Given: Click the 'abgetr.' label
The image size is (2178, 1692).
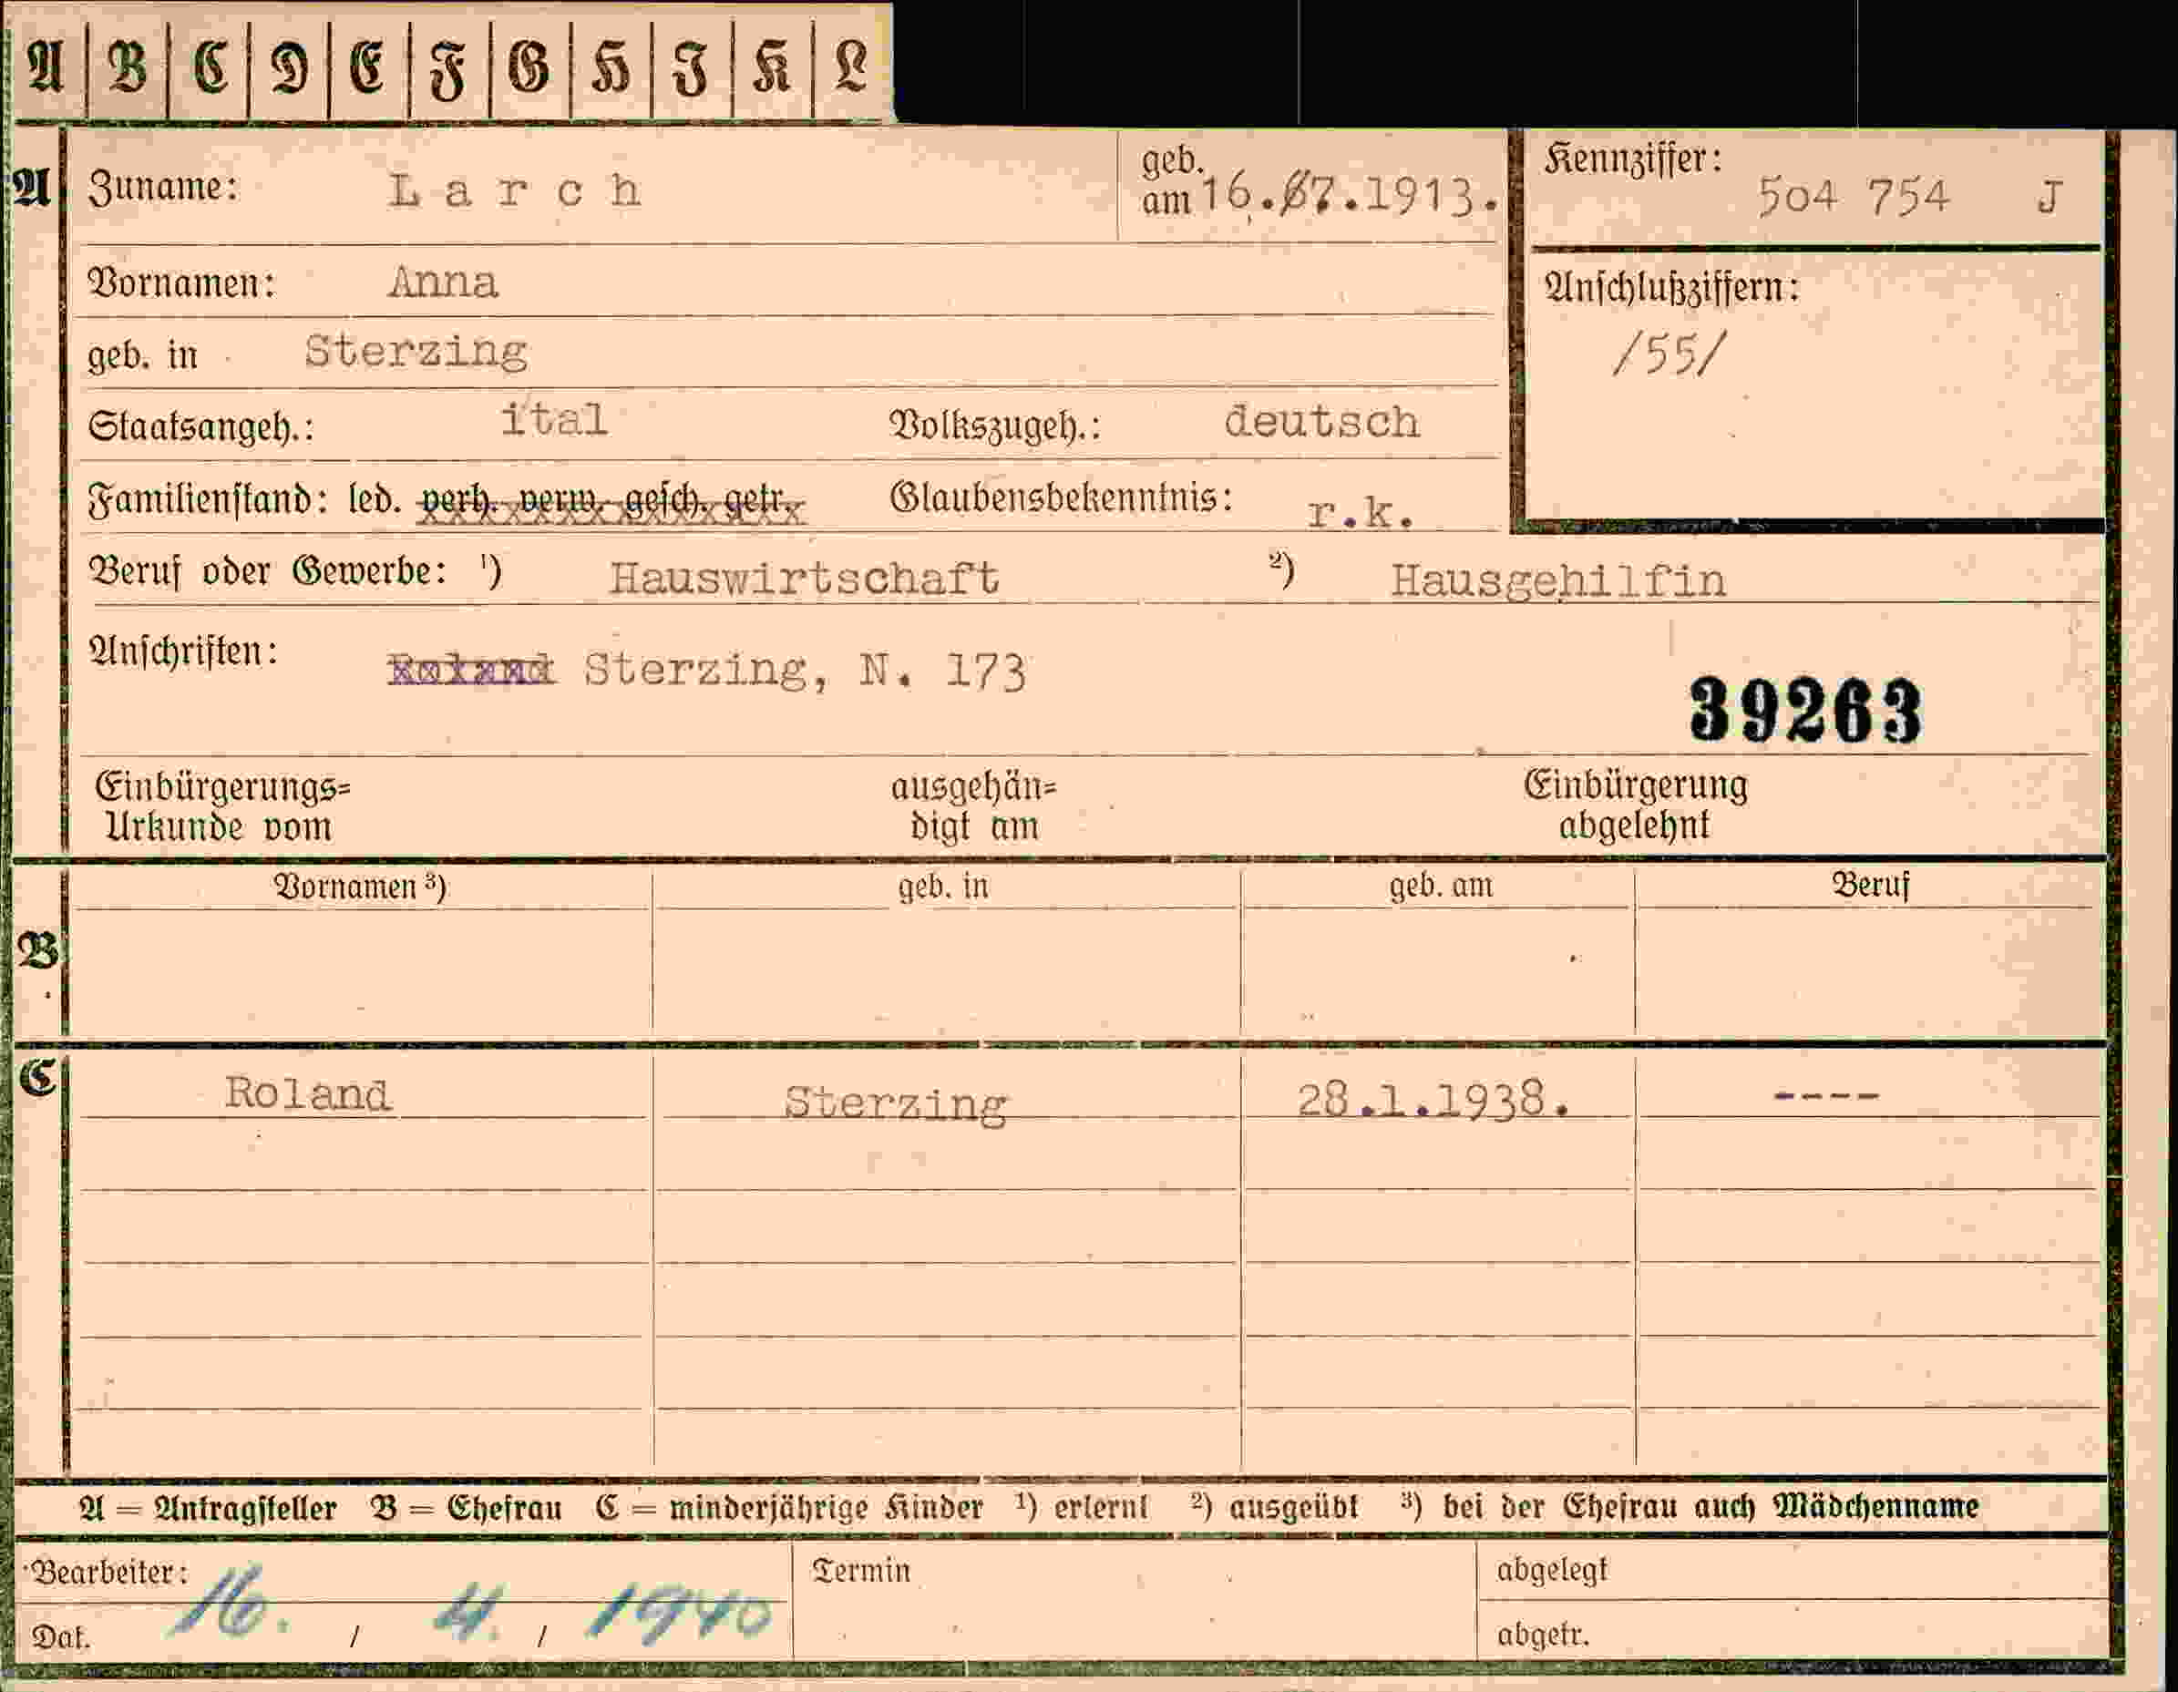Looking at the screenshot, I should tap(1543, 1636).
